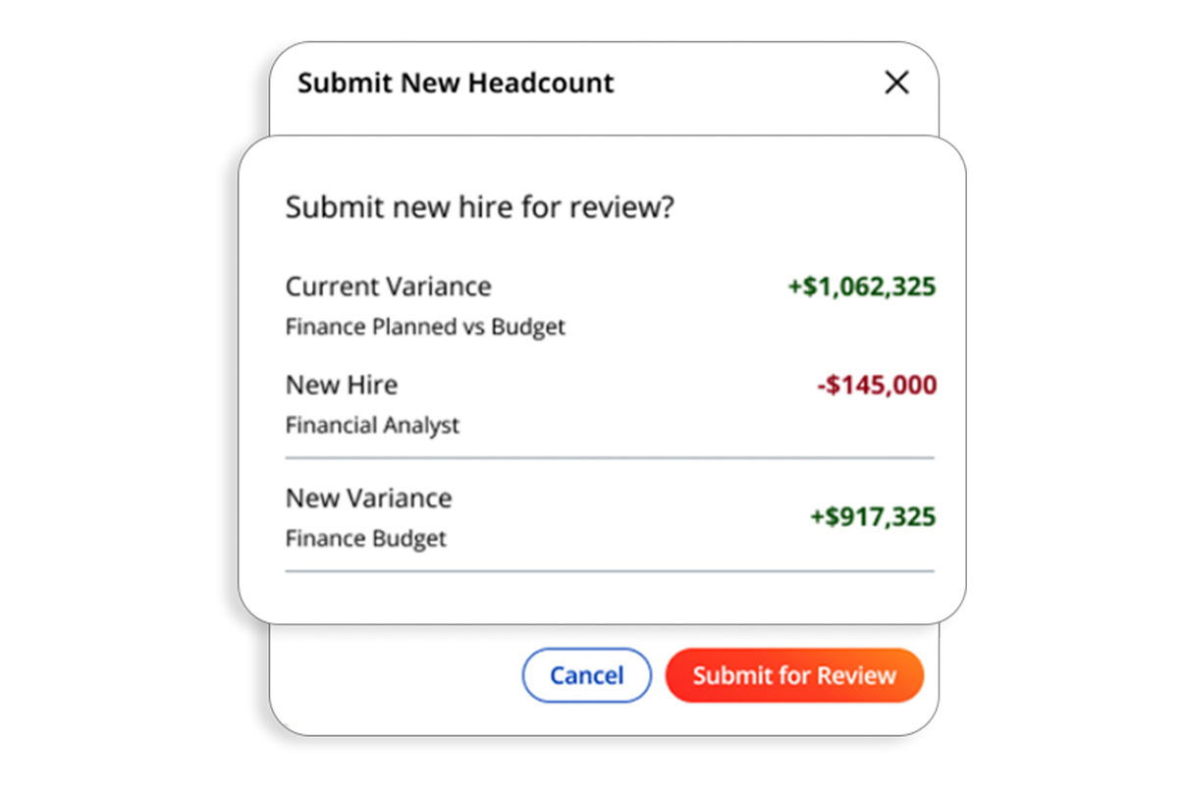The image size is (1186, 791).
Task: Click the word Review on orange button
Action: 858,675
